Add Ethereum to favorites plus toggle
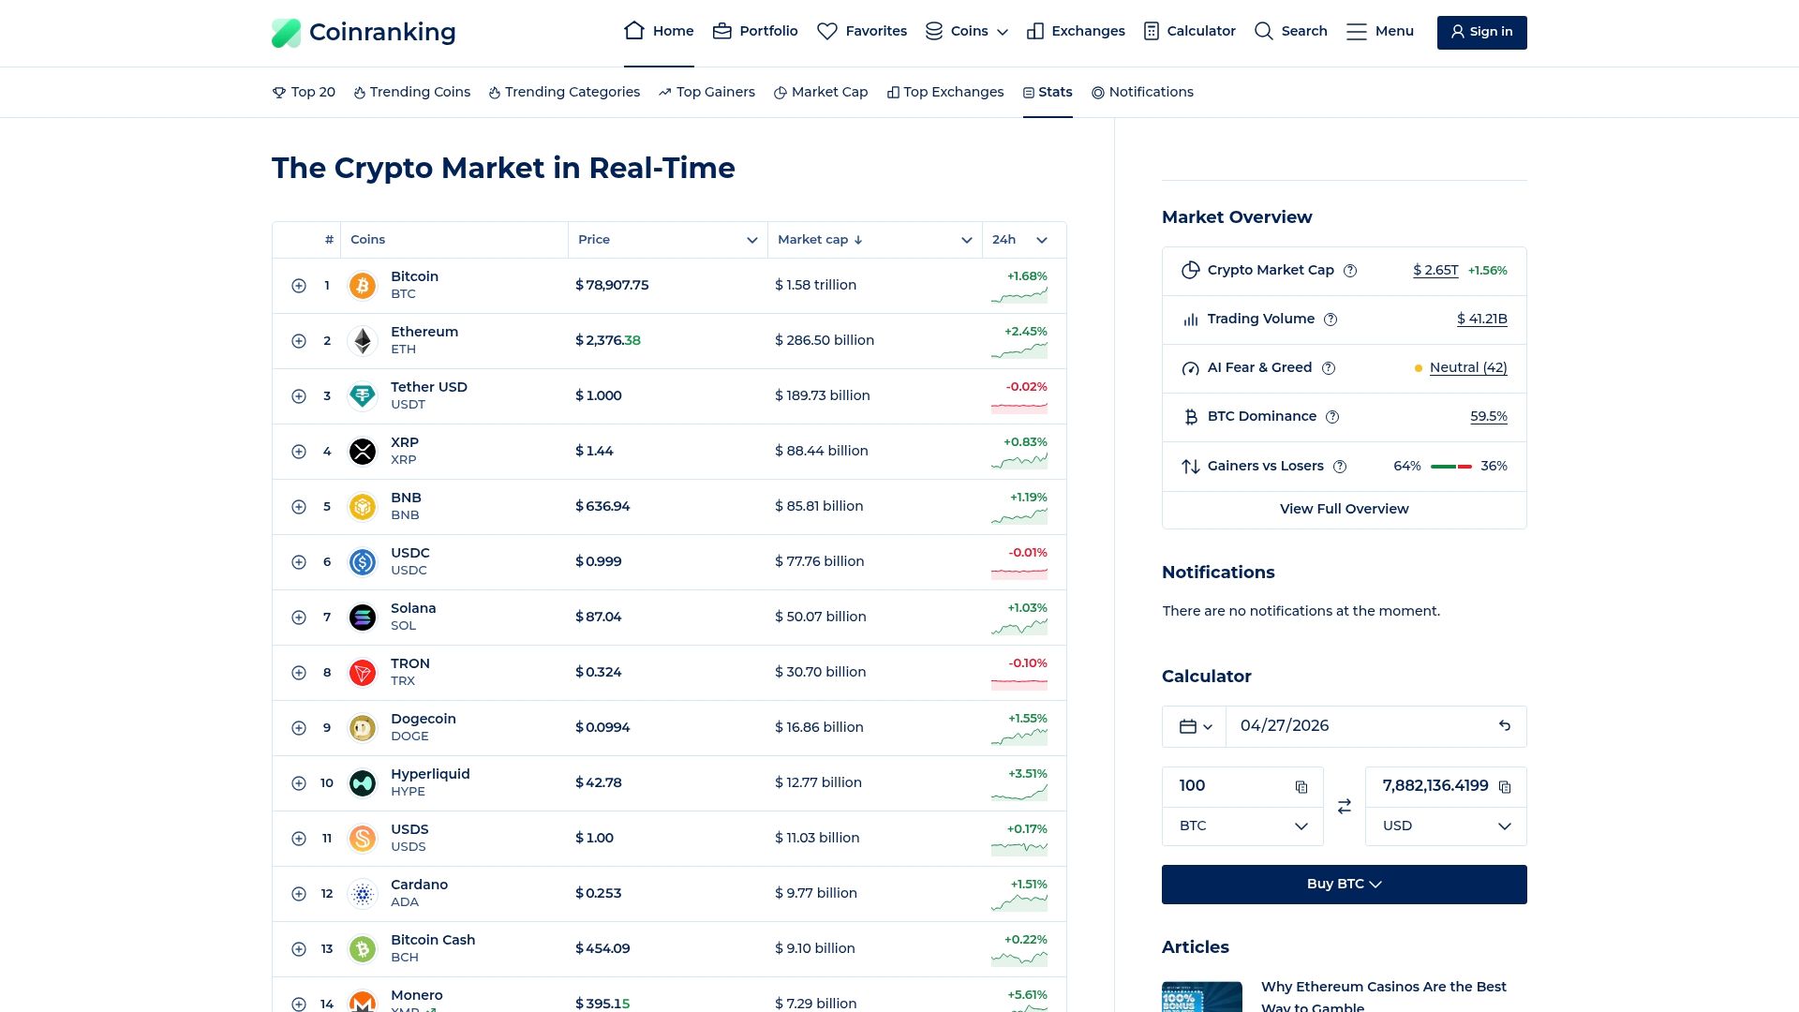This screenshot has width=1799, height=1012. pos(299,341)
